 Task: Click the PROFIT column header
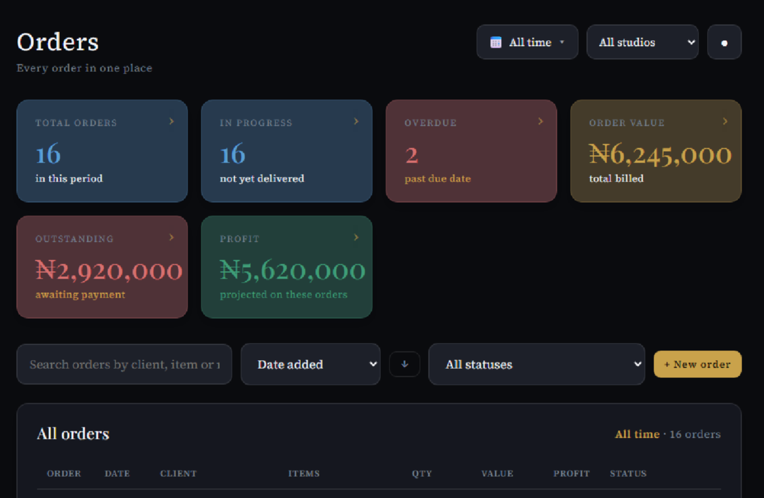point(571,474)
